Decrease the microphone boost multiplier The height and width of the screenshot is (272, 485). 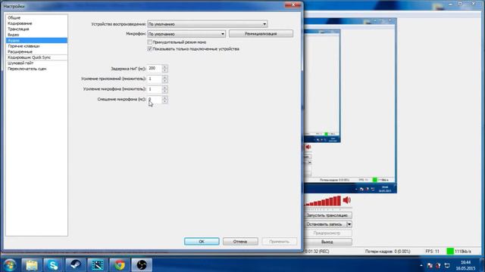click(164, 91)
